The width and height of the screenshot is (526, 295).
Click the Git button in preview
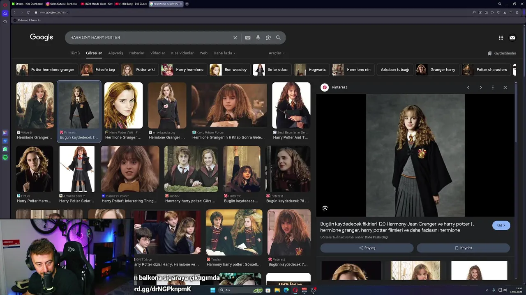click(x=501, y=225)
